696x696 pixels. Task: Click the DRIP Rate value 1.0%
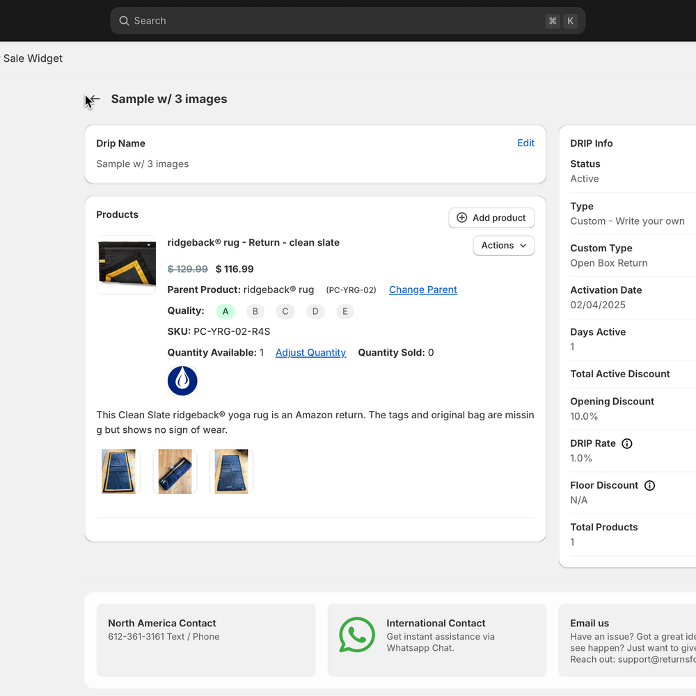coord(581,458)
